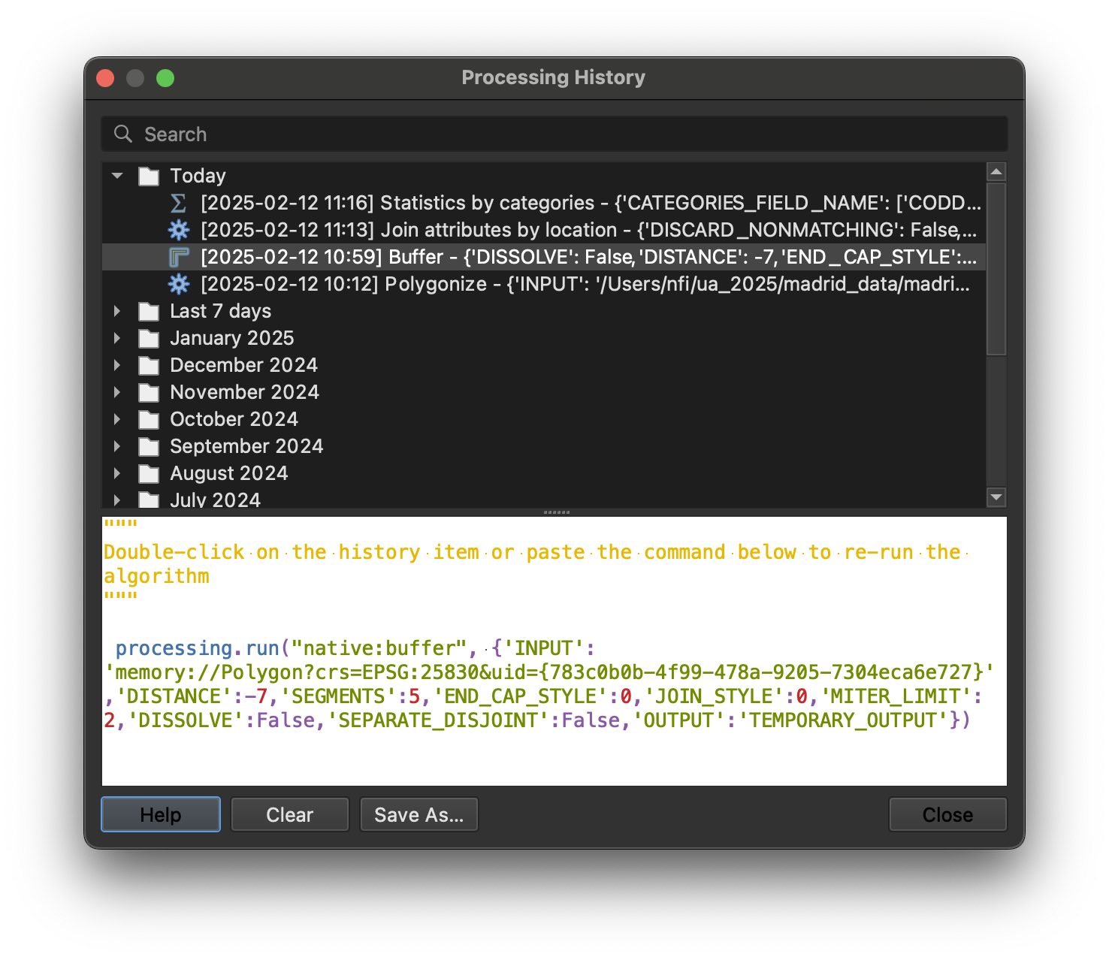The height and width of the screenshot is (960, 1109).
Task: Click the search magnifier icon
Action: point(122,134)
